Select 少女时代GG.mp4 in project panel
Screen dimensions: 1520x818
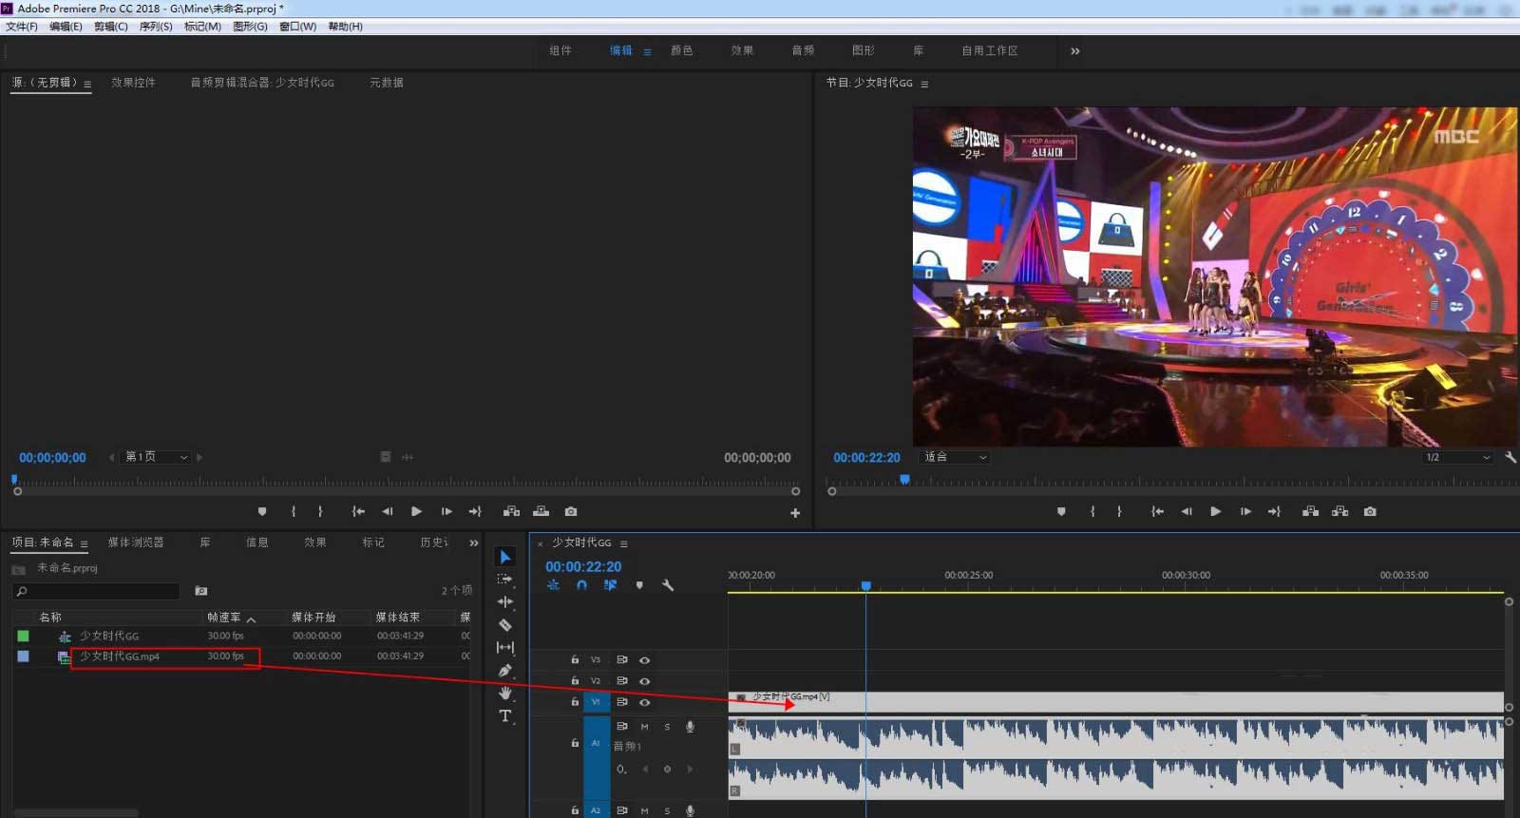[x=120, y=656]
